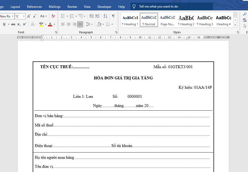Viewport: 248px width, 172px height.
Task: Select the Normal style
Action: tap(149, 20)
